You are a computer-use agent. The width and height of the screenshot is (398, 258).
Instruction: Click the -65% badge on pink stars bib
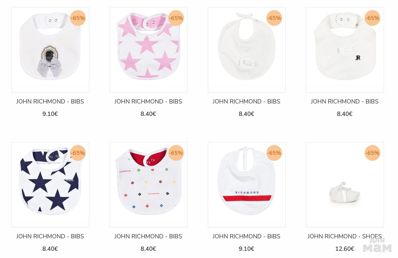tap(176, 18)
